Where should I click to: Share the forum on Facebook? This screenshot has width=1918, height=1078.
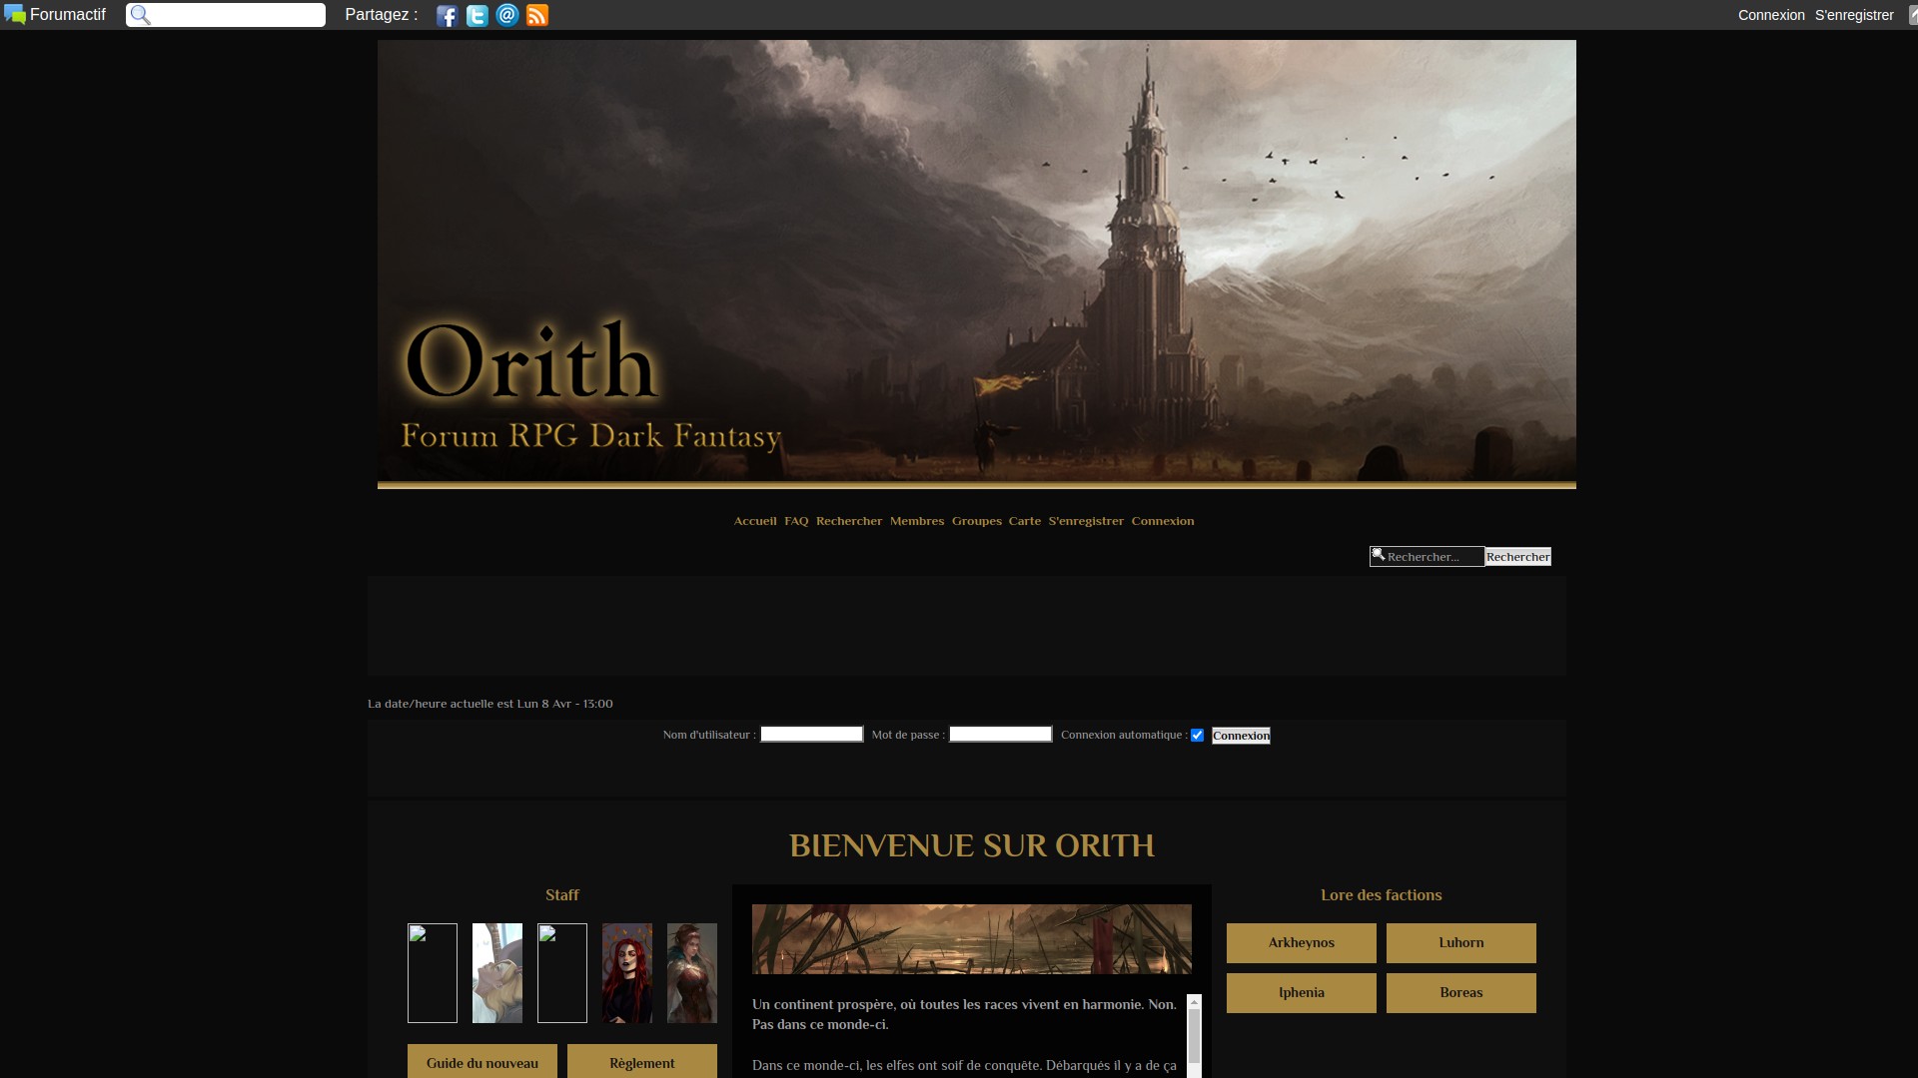[447, 15]
